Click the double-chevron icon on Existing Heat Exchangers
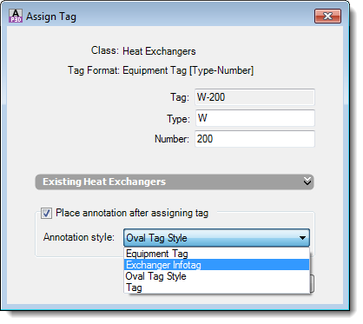The image size is (363, 324). [x=307, y=182]
